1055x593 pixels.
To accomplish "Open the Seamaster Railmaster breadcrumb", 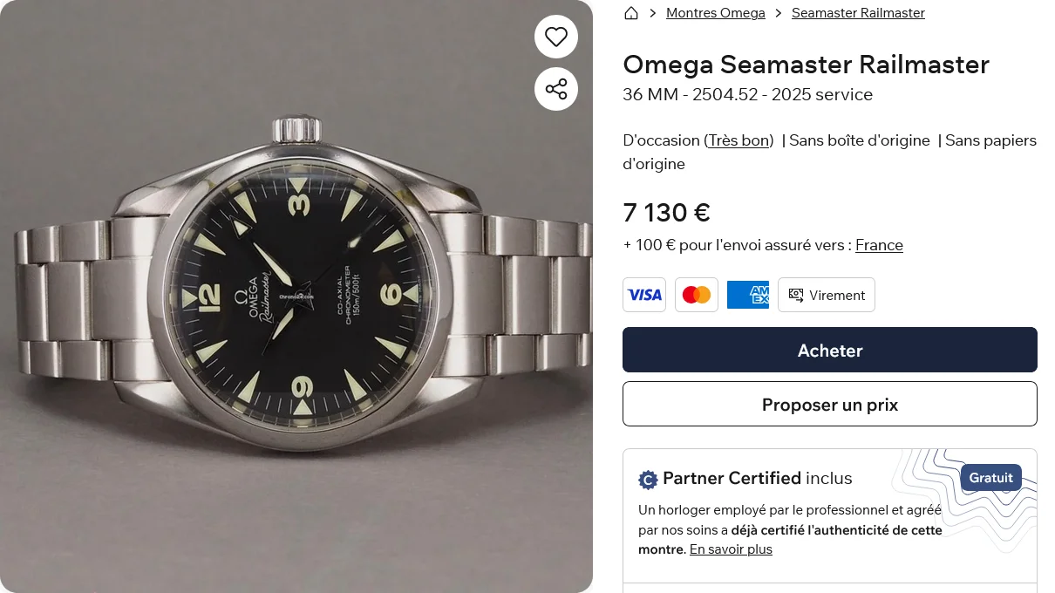I will pyautogui.click(x=858, y=13).
